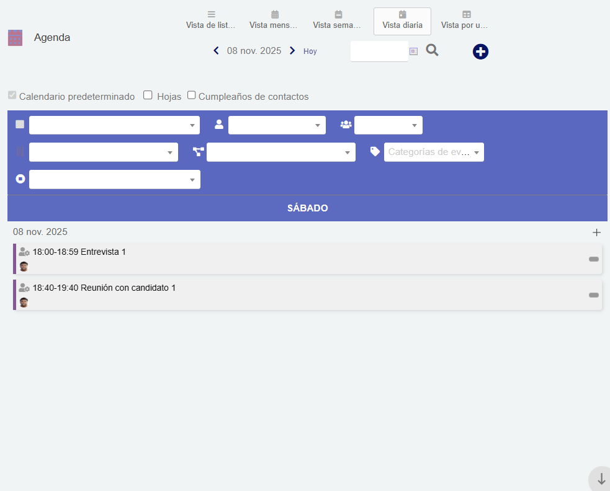
Task: Open the date picker calendar icon
Action: pos(414,51)
